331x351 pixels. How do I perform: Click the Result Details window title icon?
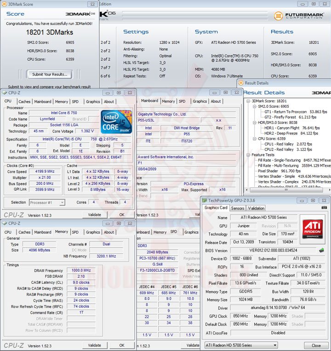click(x=240, y=83)
